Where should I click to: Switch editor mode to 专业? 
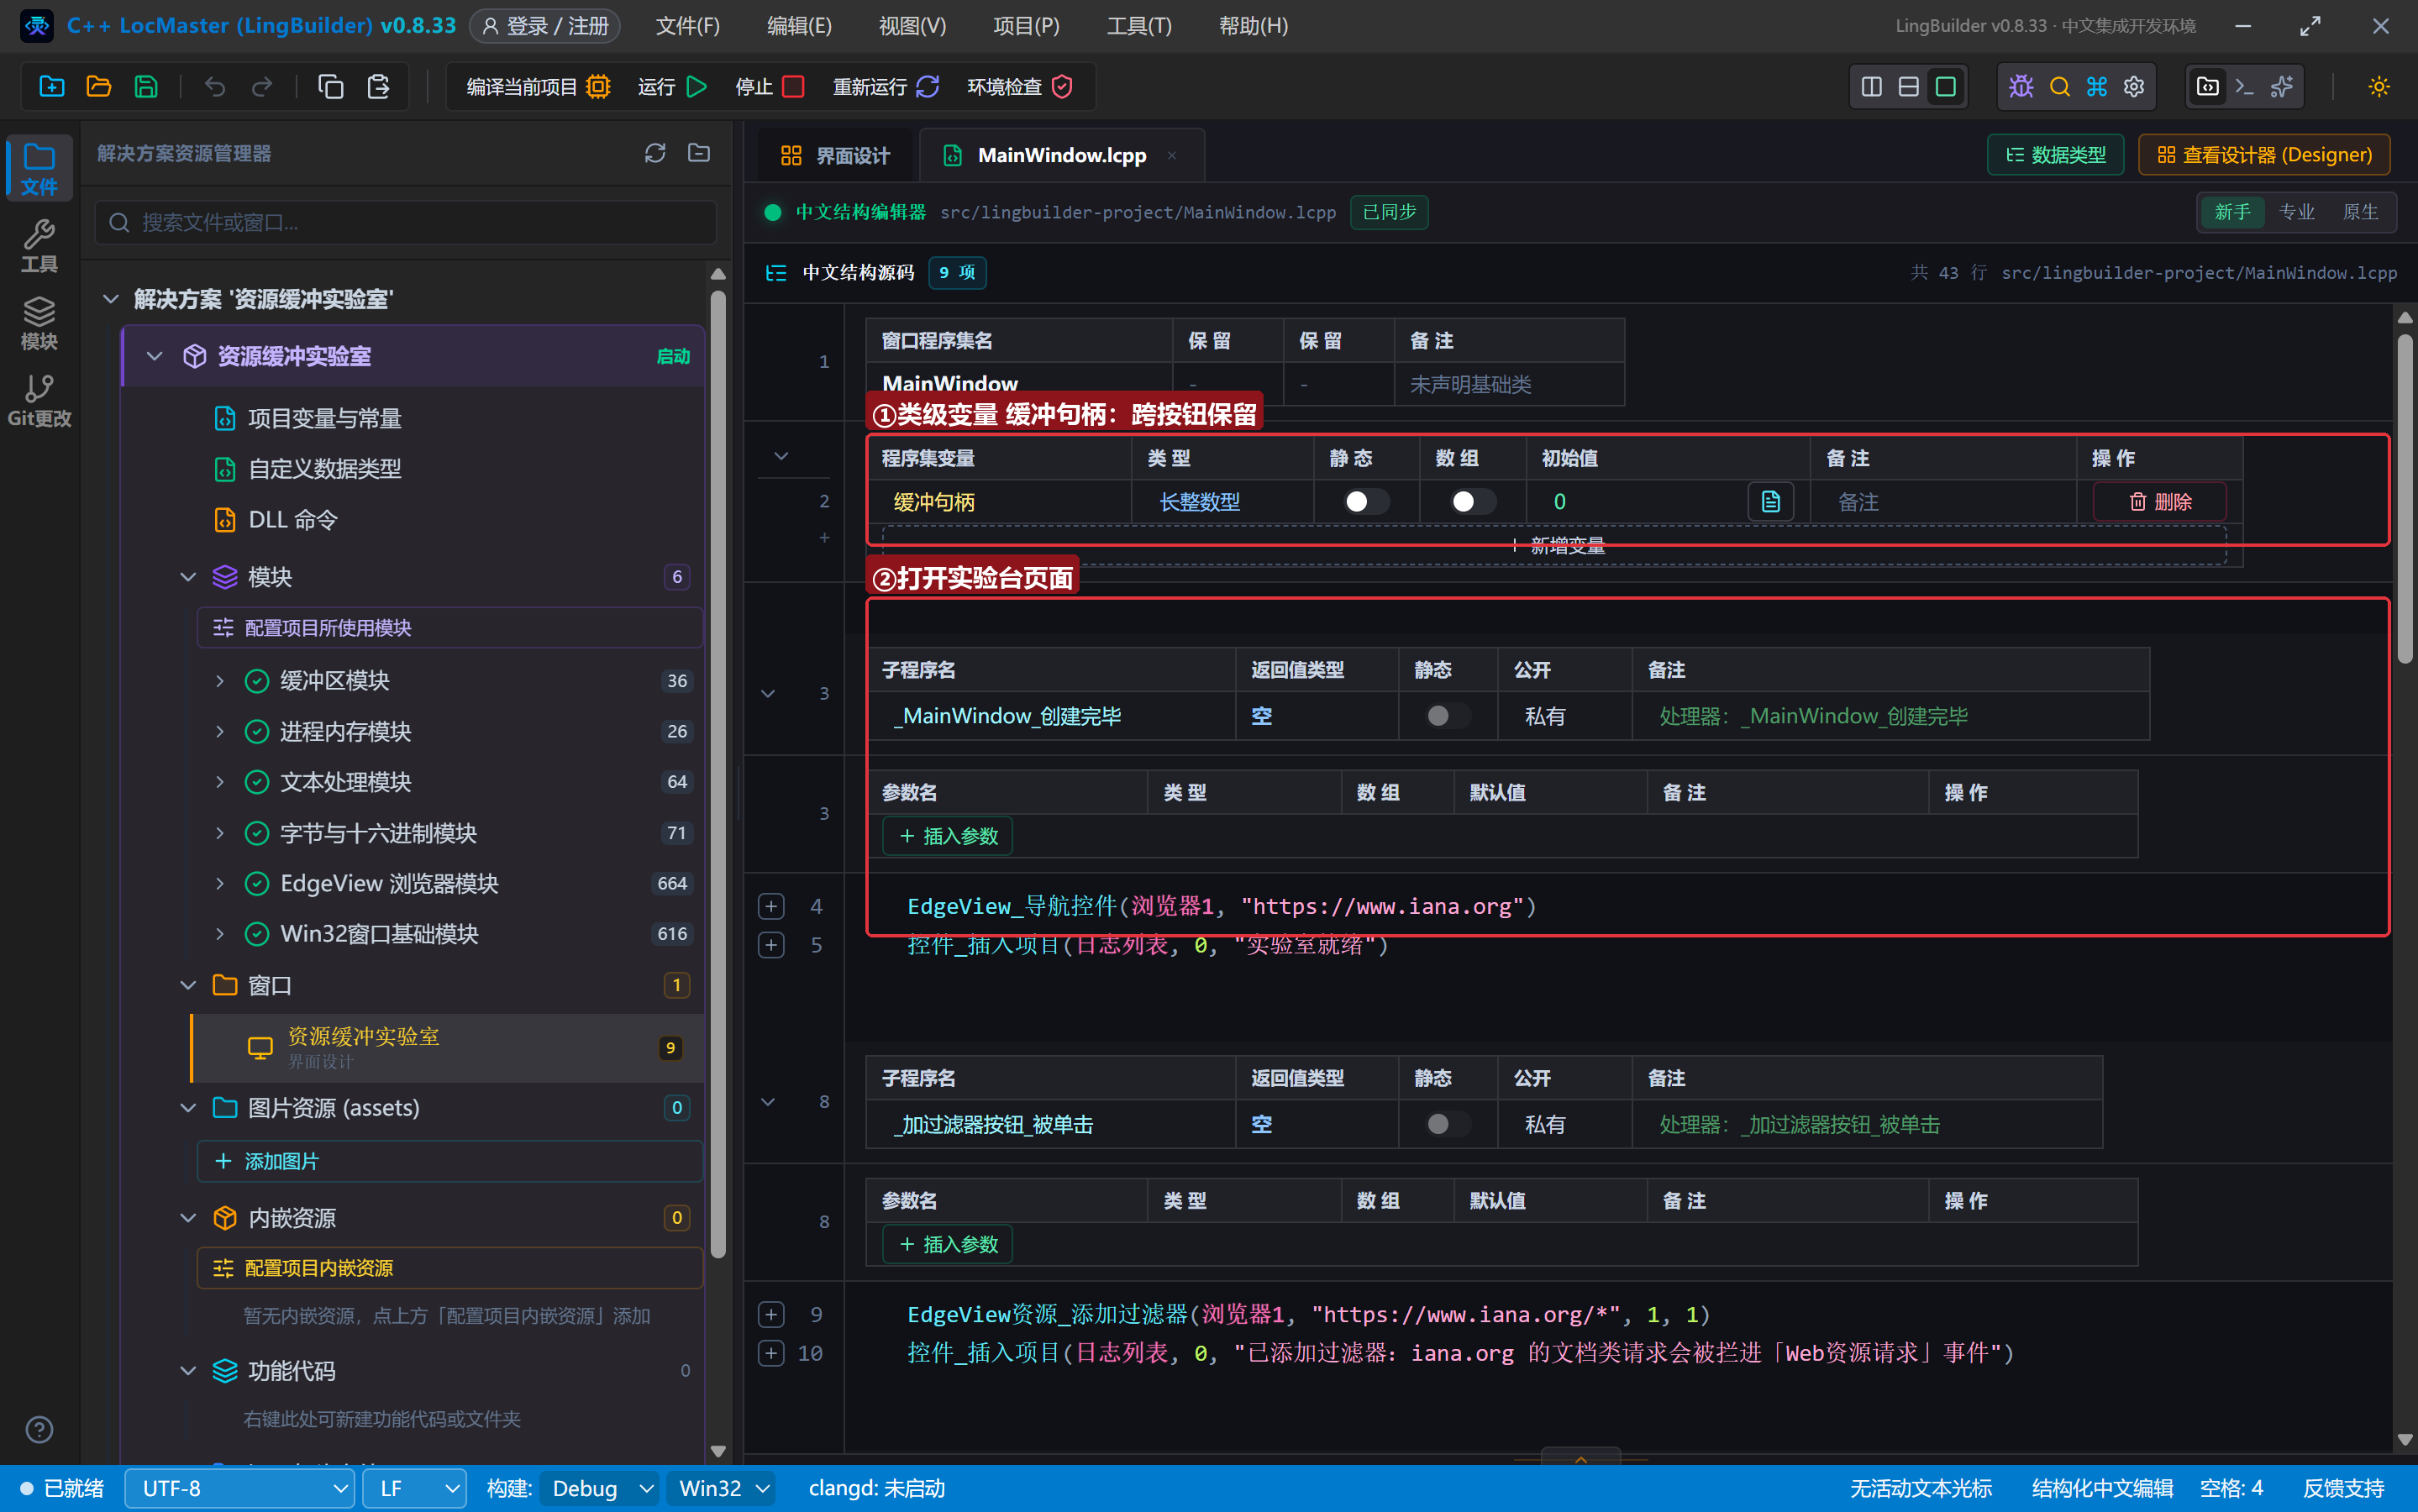(2296, 212)
